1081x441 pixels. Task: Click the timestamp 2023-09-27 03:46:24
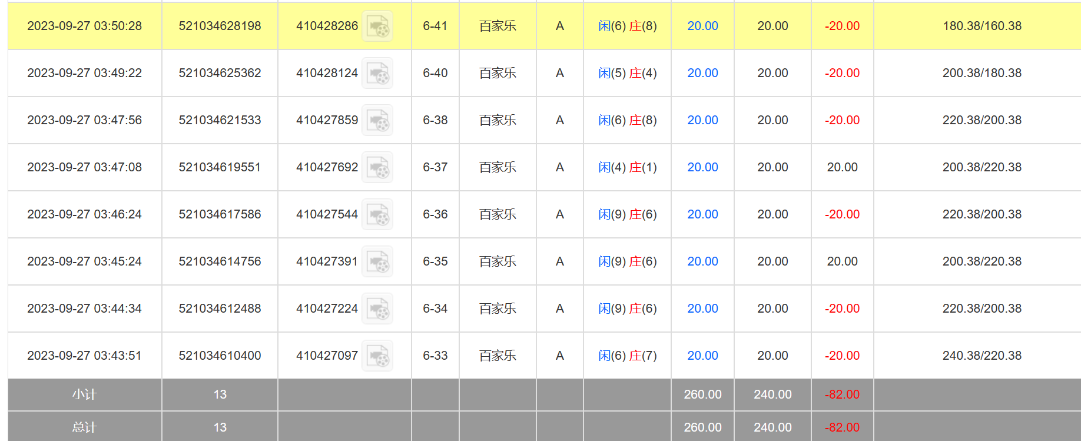click(x=84, y=214)
